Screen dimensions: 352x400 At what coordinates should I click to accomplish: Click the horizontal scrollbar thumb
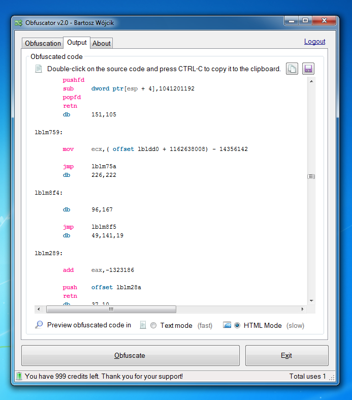111,309
